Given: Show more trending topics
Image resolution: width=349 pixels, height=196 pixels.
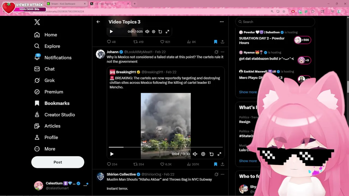Looking at the screenshot, I should 248,161.
